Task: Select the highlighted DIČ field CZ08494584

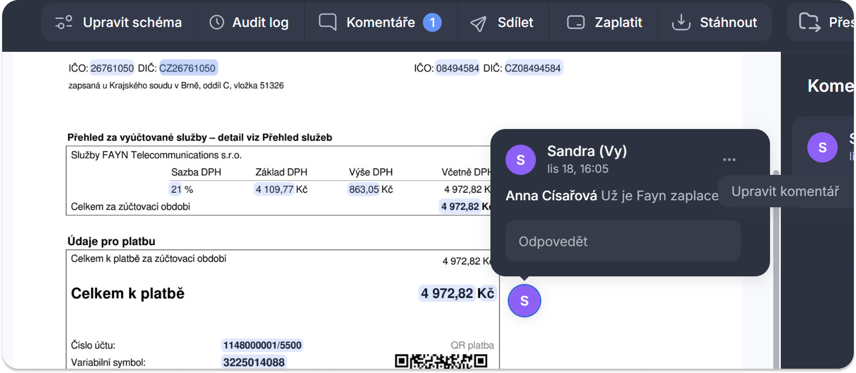Action: (x=533, y=69)
